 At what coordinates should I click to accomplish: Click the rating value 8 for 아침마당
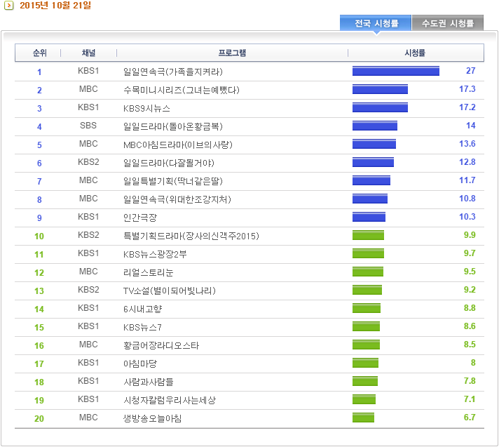[x=473, y=363]
